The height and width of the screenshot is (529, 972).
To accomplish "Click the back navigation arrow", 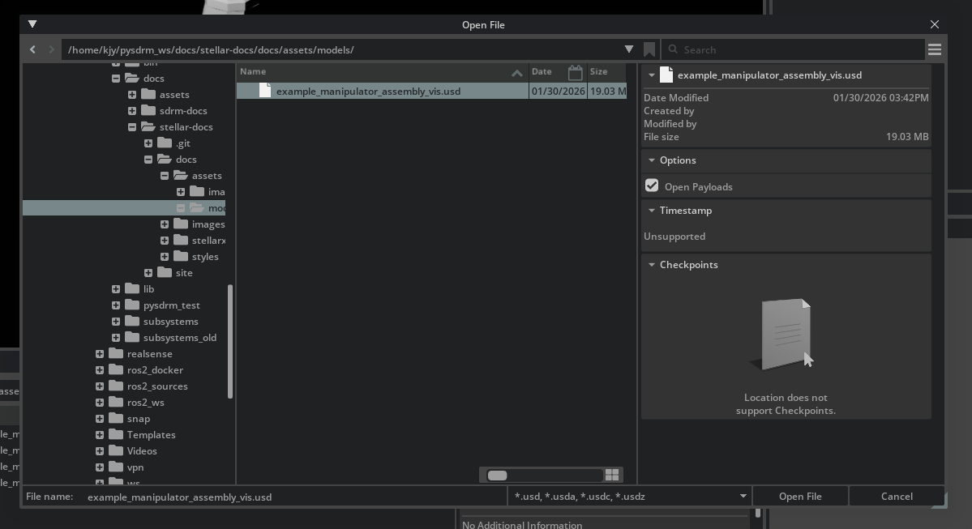I will [32, 49].
